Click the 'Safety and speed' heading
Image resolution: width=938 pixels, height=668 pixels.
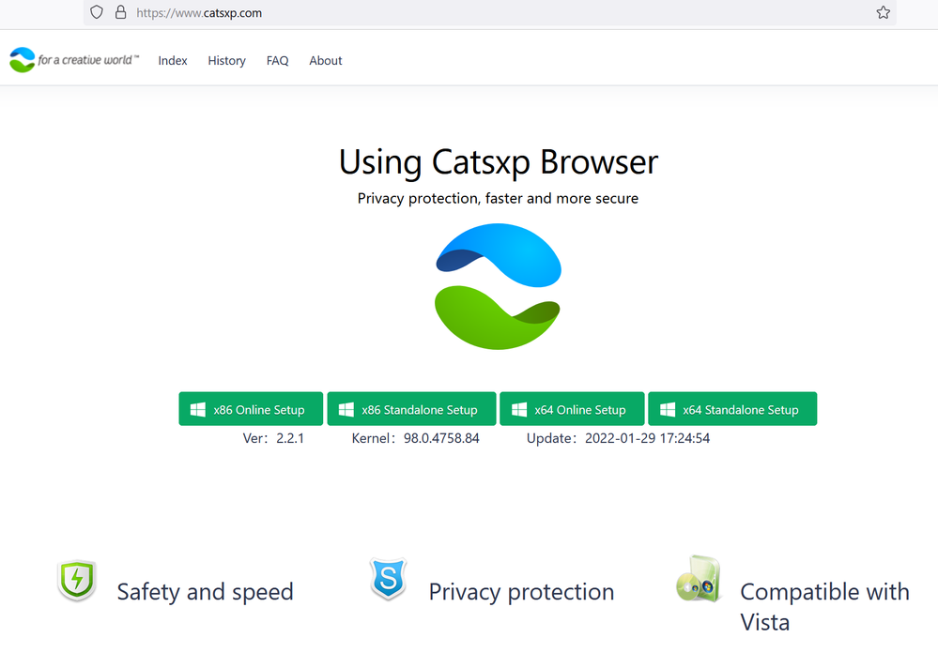point(205,592)
